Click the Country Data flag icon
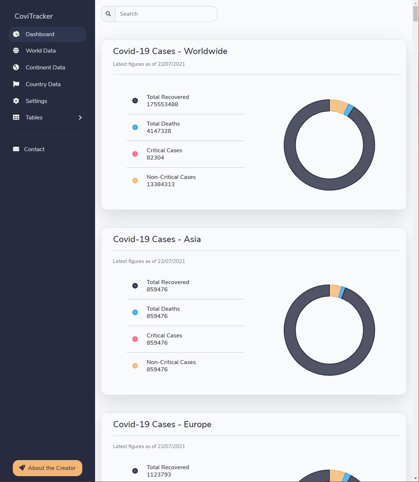Viewport: 419px width, 482px height. pyautogui.click(x=16, y=84)
